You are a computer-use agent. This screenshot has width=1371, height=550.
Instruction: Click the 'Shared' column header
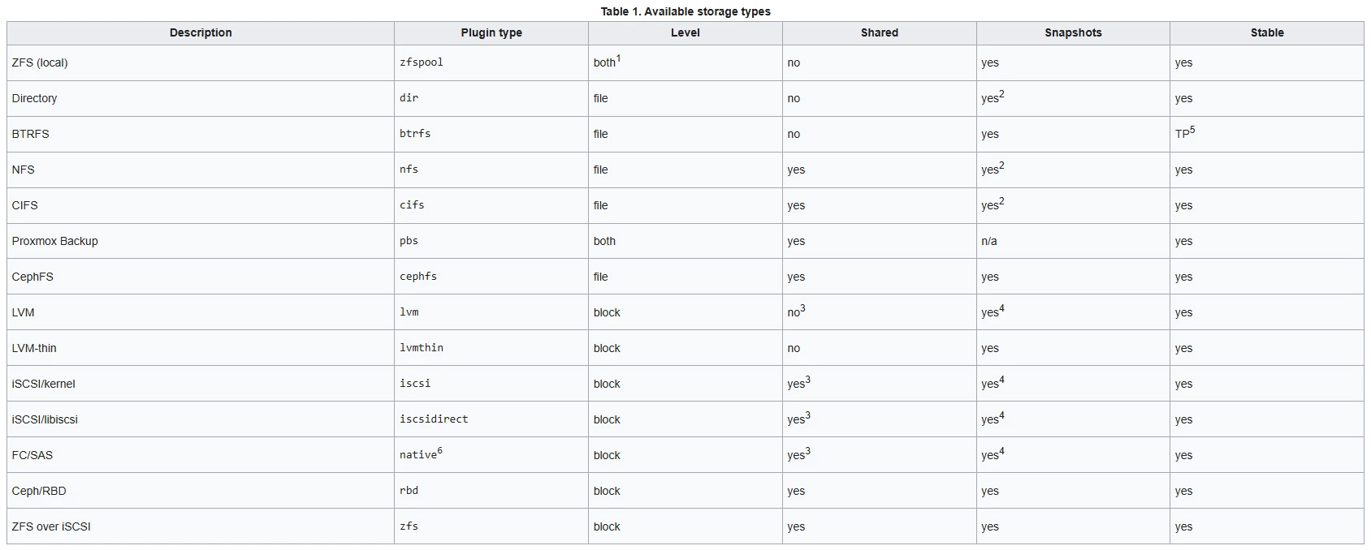point(880,33)
